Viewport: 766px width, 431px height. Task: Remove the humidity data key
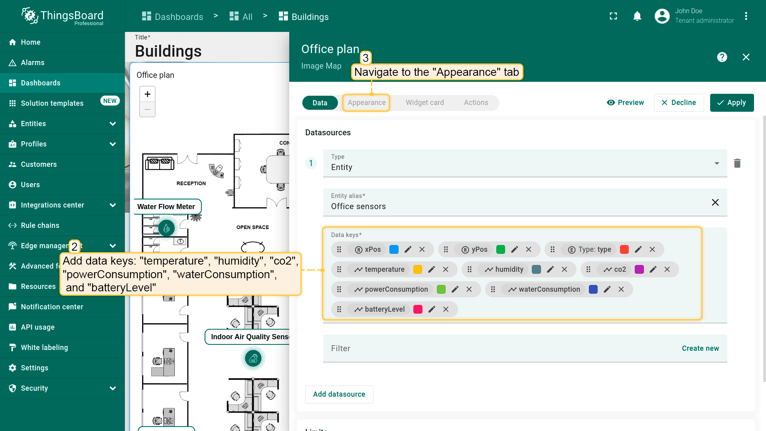click(x=564, y=269)
